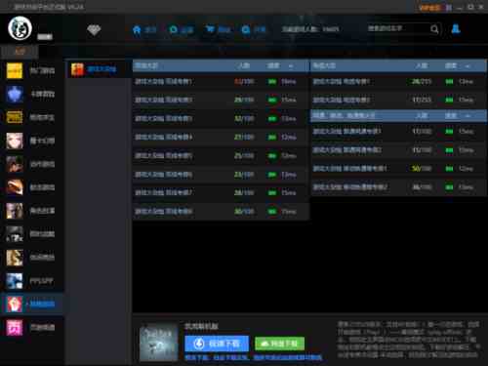Screen dimensions: 488x366
Task: Open the user profile icon at top right
Action: coord(456,29)
